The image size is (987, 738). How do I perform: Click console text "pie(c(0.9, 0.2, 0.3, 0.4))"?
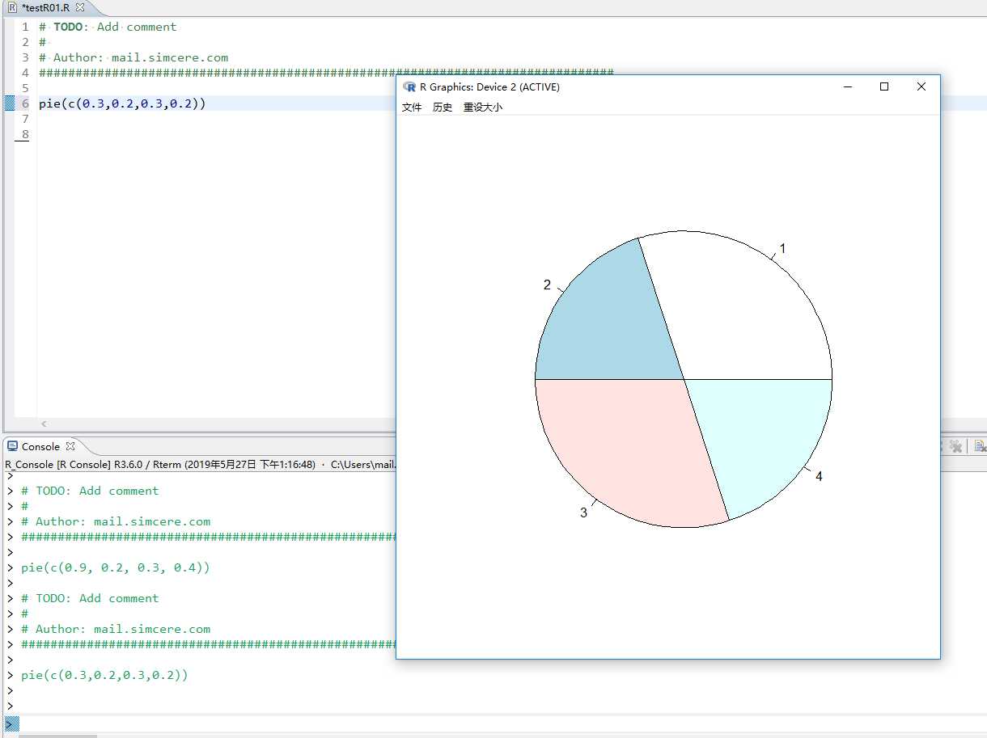point(116,567)
